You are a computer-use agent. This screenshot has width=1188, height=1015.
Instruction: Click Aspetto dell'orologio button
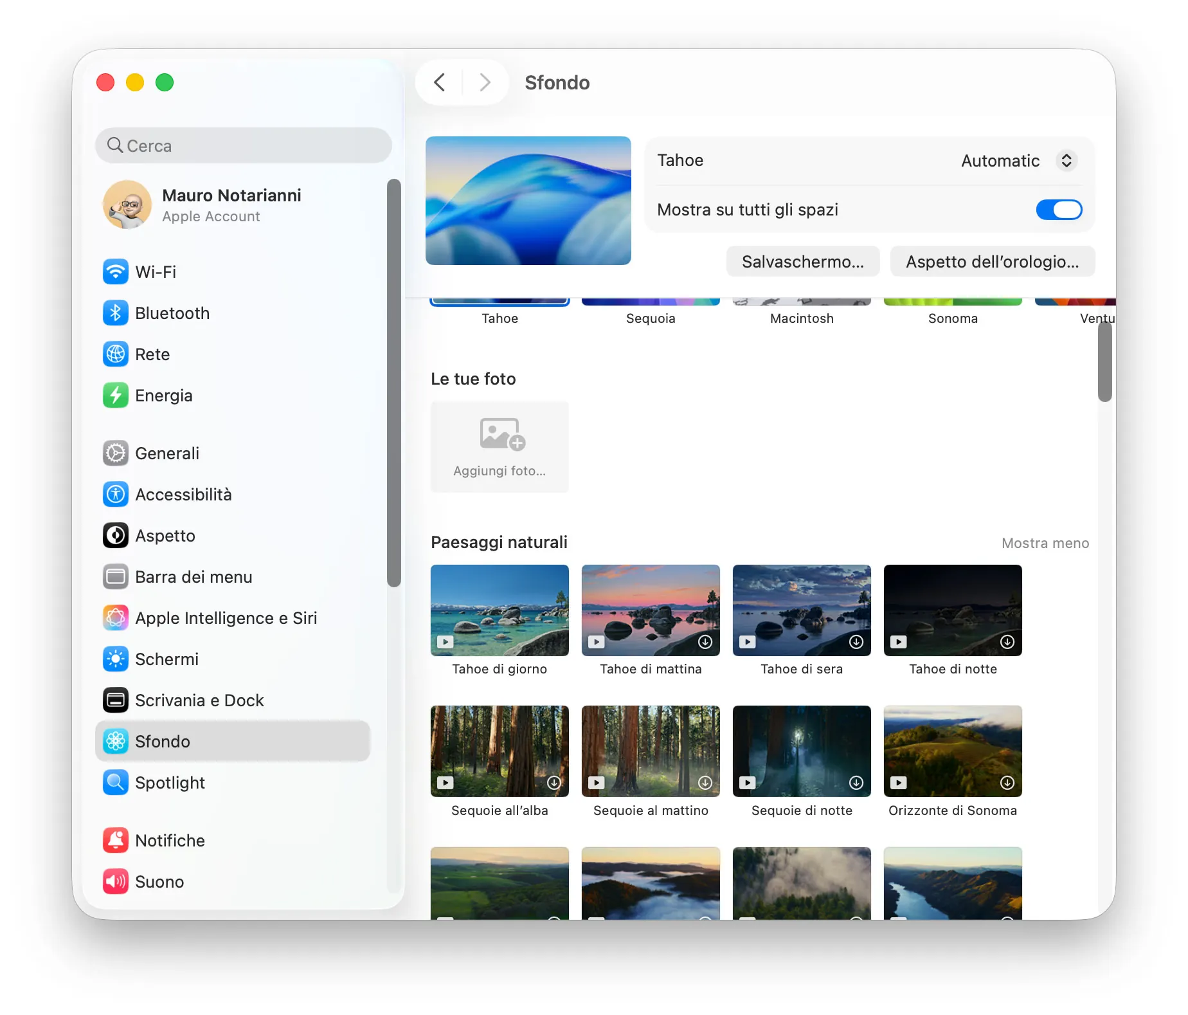[992, 261]
